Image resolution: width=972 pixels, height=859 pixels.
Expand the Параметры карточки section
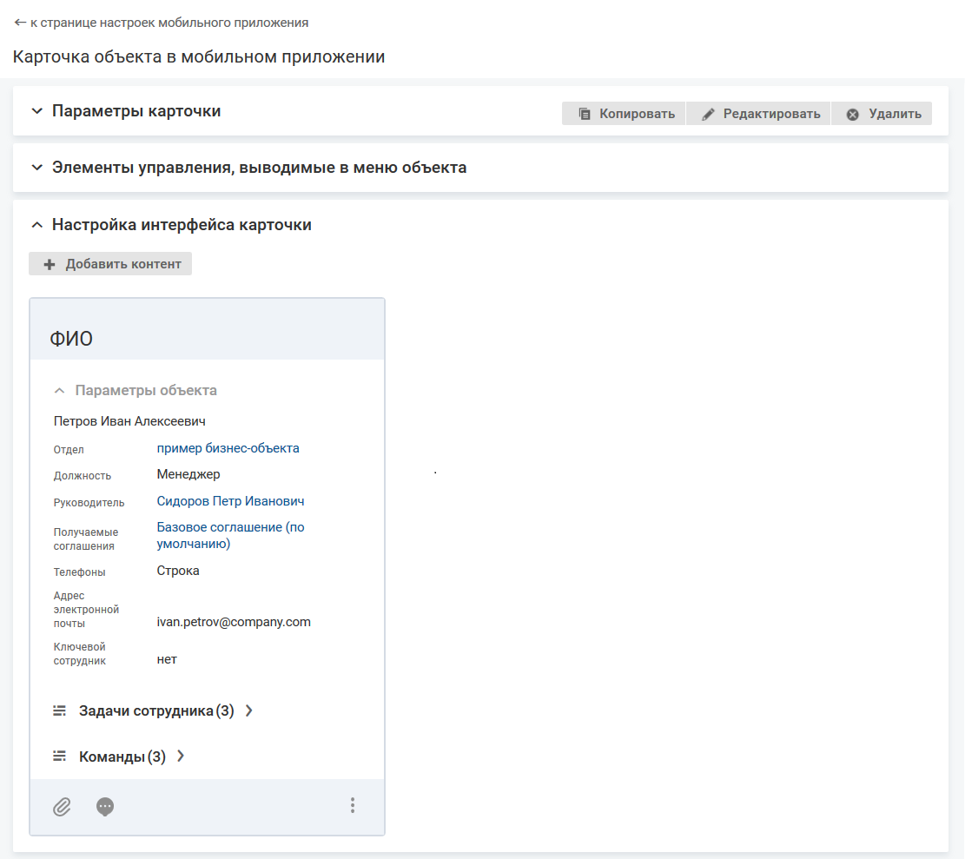point(36,111)
